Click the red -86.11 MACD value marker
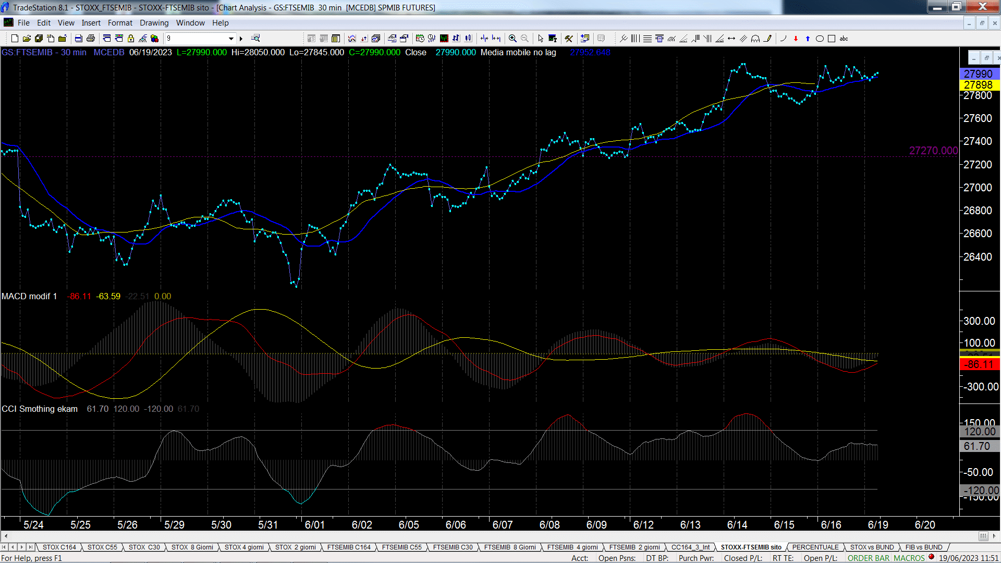 click(979, 364)
